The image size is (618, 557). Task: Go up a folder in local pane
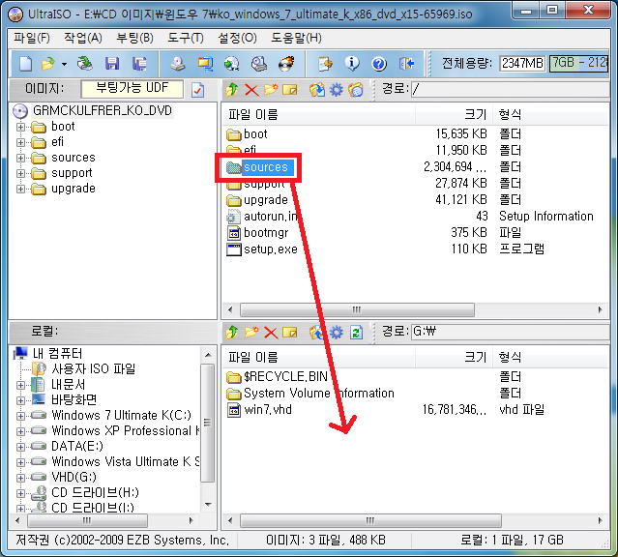coord(232,333)
